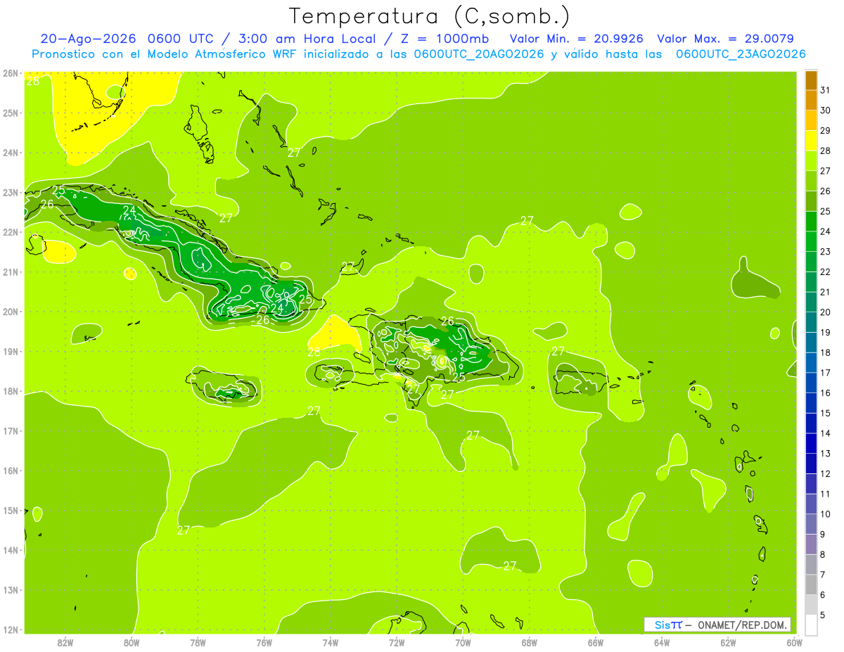The image size is (844, 652).
Task: Click colorbar label "12"
Action: pos(825,473)
